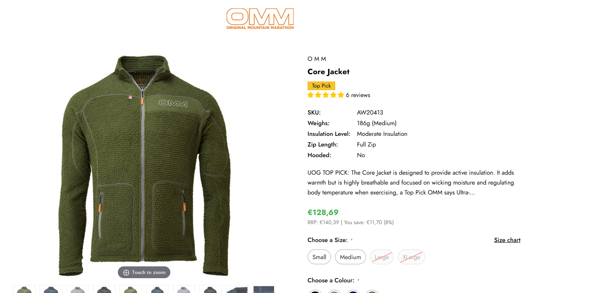Choose the black colour swatch
593x293 pixels.
[x=315, y=291]
